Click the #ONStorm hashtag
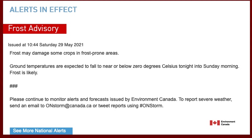 (x=151, y=106)
